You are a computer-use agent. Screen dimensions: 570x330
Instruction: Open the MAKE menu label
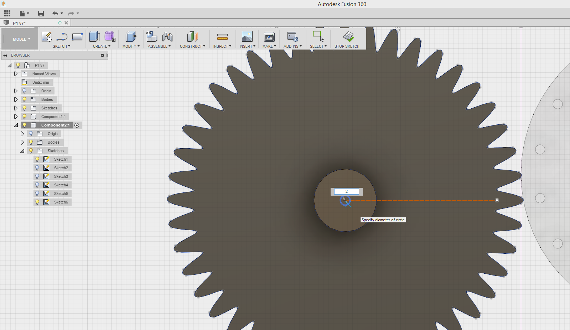point(269,46)
